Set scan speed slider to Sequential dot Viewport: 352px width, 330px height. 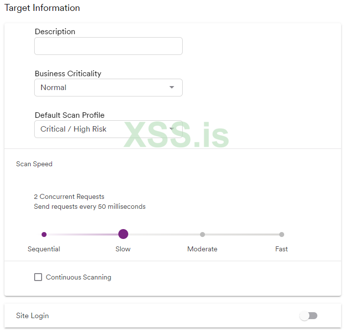44,235
